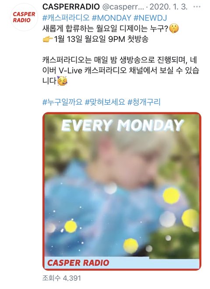Click the 조회수 4,391 view count
The width and height of the screenshot is (210, 289).
coord(62,278)
